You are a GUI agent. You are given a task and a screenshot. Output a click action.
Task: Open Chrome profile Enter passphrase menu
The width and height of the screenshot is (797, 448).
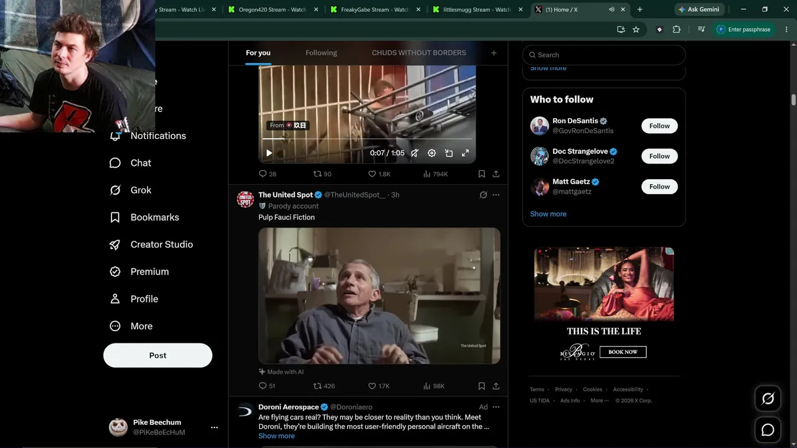pos(743,29)
